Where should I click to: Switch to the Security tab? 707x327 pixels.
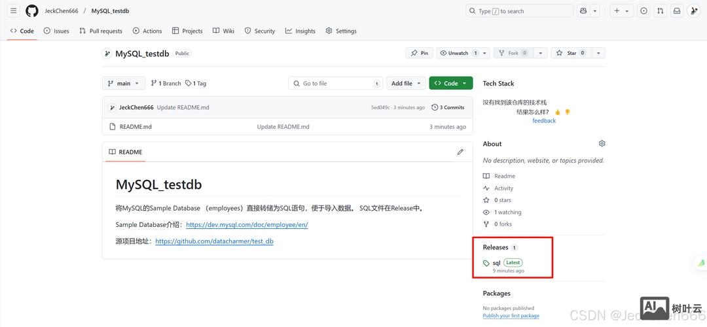point(260,31)
